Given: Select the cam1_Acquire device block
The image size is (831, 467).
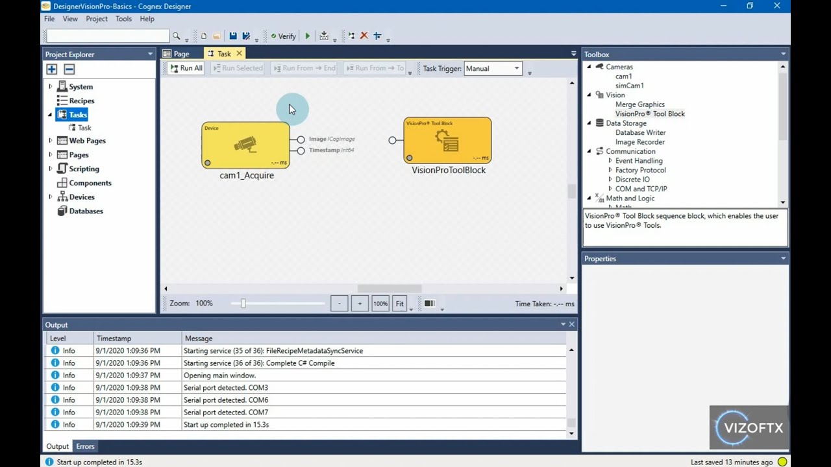Looking at the screenshot, I should pyautogui.click(x=245, y=145).
